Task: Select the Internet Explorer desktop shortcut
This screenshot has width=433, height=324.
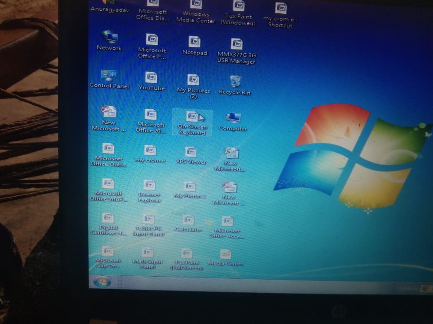Action: coord(149,191)
